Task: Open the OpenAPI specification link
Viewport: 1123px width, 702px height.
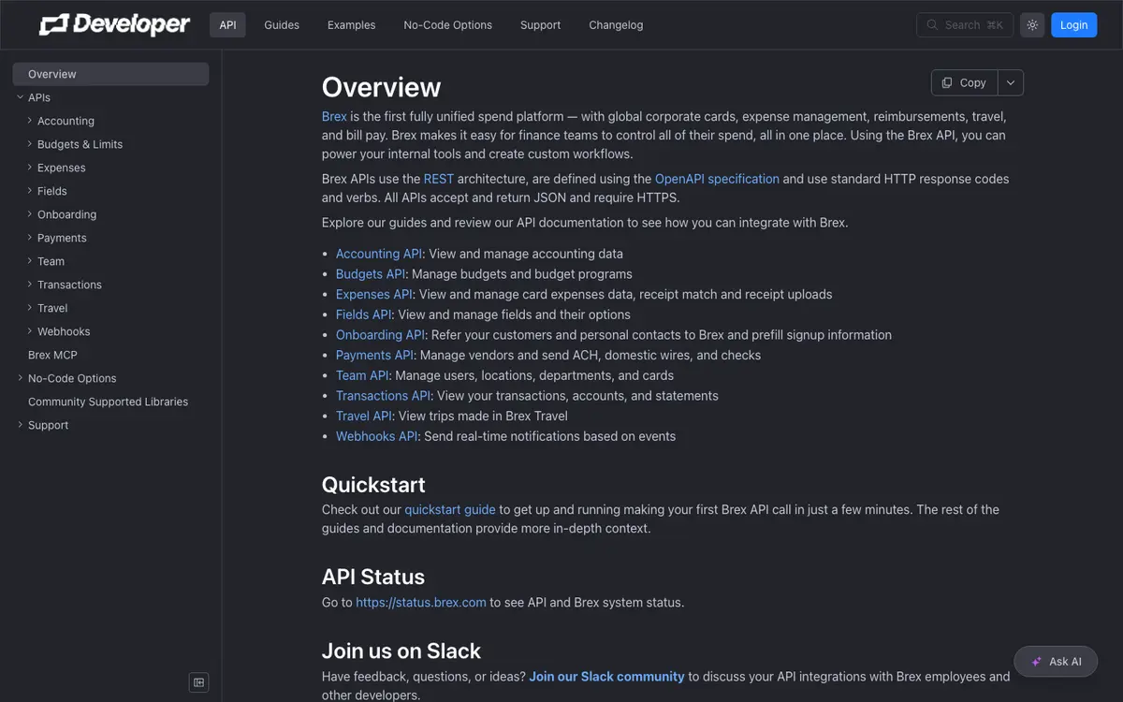Action: click(717, 179)
